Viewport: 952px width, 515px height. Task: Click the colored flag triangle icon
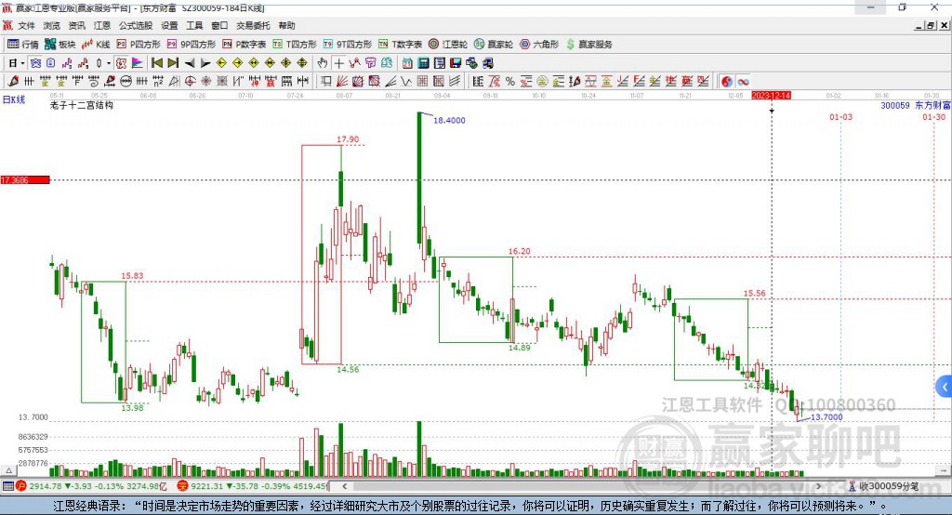pyautogui.click(x=138, y=63)
